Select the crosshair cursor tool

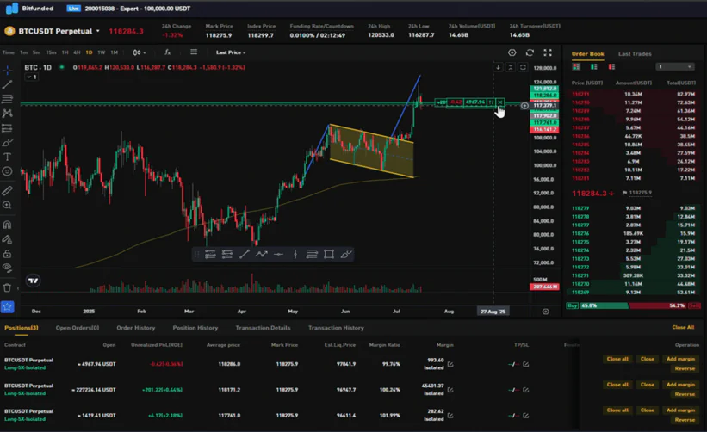click(7, 70)
